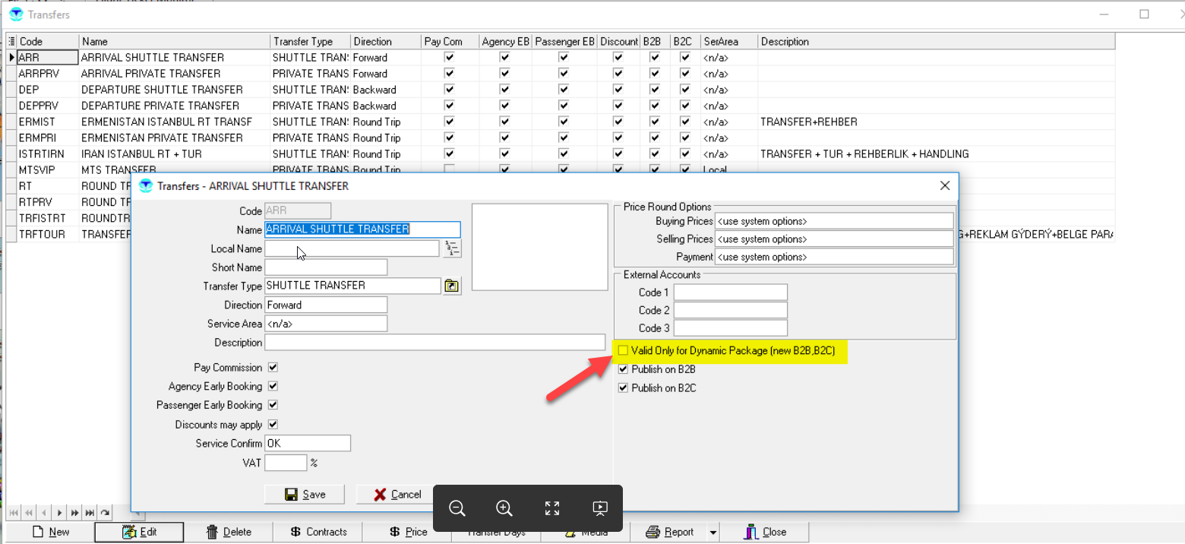Click the Price button
This screenshot has width=1185, height=544.
click(408, 532)
